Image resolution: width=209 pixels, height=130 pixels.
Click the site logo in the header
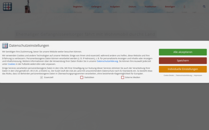pyautogui.click(x=7, y=7)
